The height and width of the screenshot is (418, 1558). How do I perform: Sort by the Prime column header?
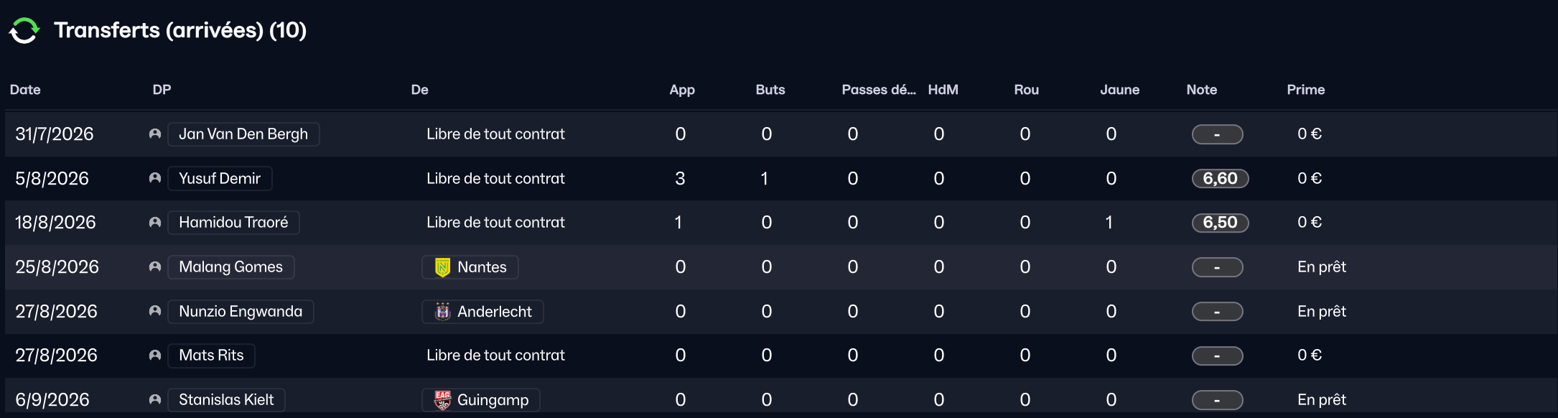pyautogui.click(x=1305, y=90)
